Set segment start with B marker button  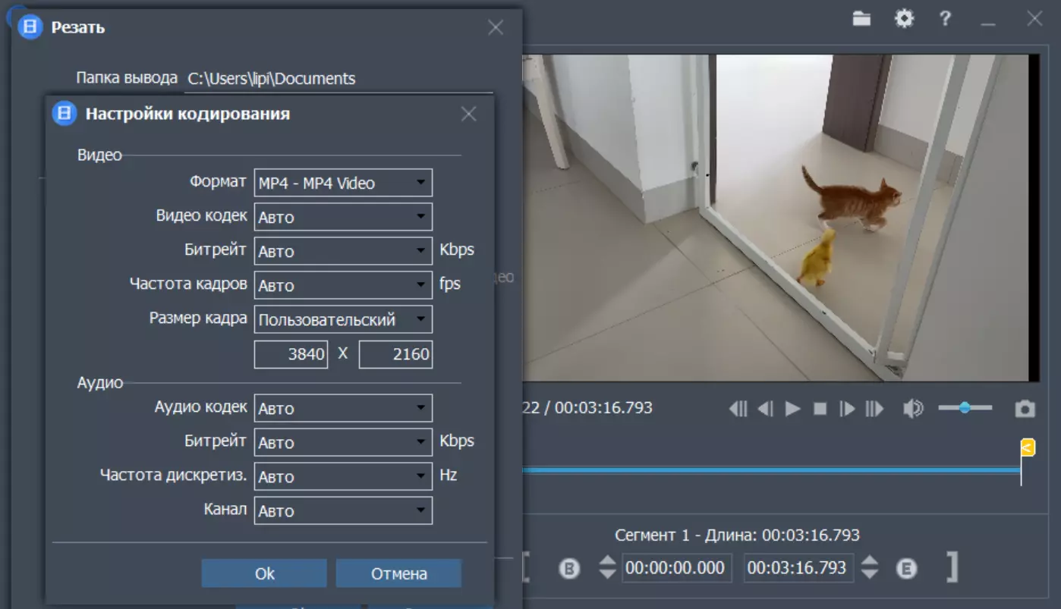click(x=569, y=568)
